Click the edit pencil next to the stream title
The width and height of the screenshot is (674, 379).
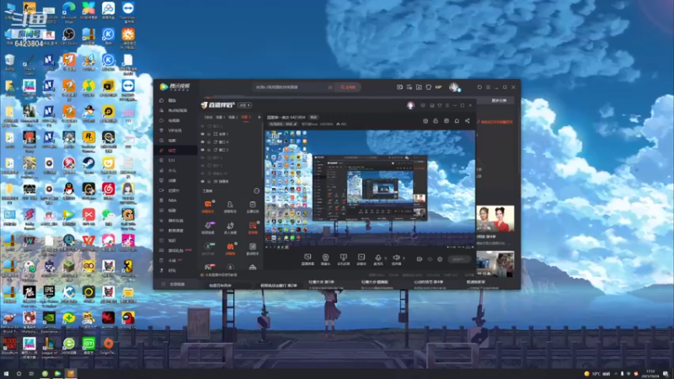(296, 124)
